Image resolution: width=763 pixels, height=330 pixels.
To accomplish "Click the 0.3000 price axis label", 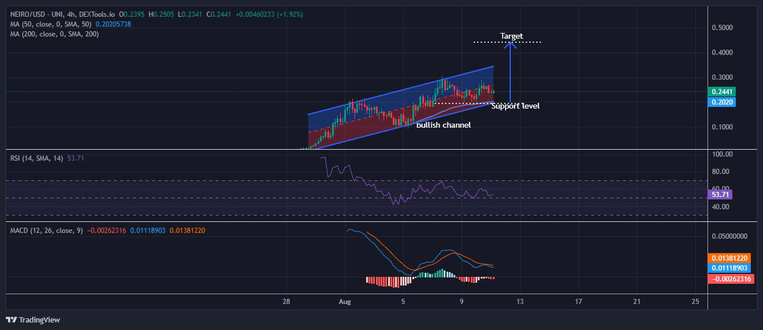I will click(723, 77).
